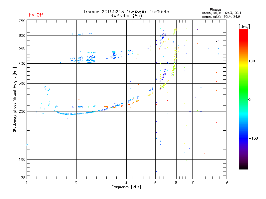Select the Tromsø 20150213 15:08:00-15:09:43 title

click(126, 12)
